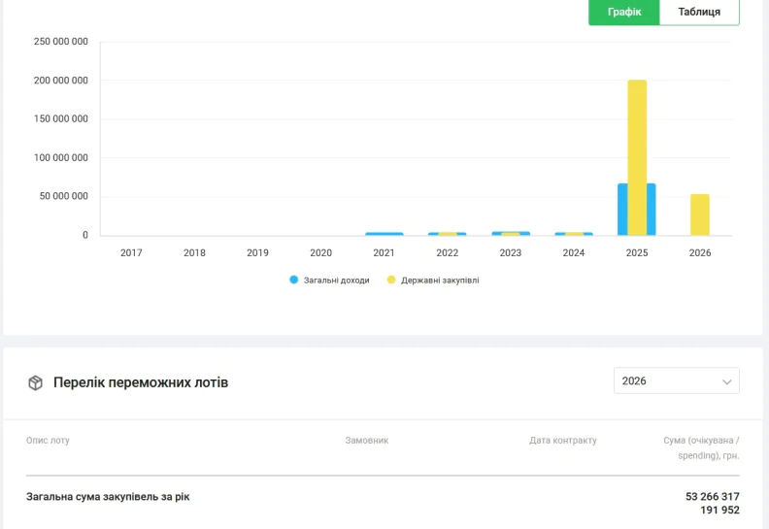Click the Замовник column header
Viewport: 769px width, 529px height.
click(x=367, y=441)
